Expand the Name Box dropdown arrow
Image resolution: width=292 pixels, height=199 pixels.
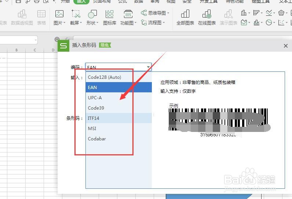(x=36, y=40)
